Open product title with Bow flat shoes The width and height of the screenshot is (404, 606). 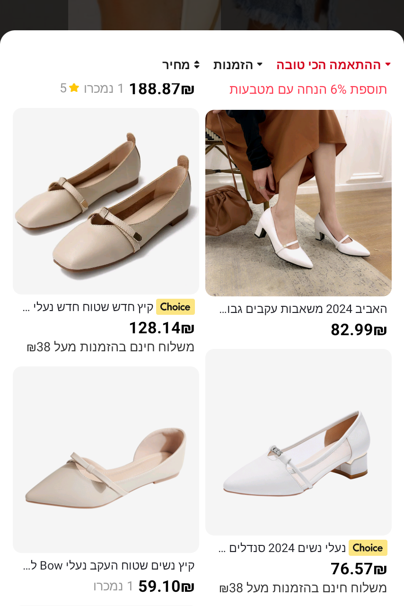(x=109, y=565)
